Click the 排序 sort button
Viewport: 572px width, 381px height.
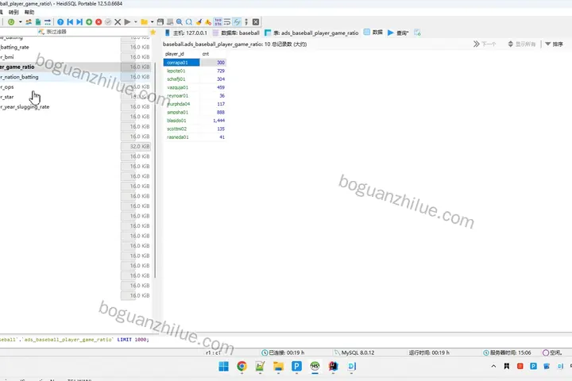[x=554, y=44]
